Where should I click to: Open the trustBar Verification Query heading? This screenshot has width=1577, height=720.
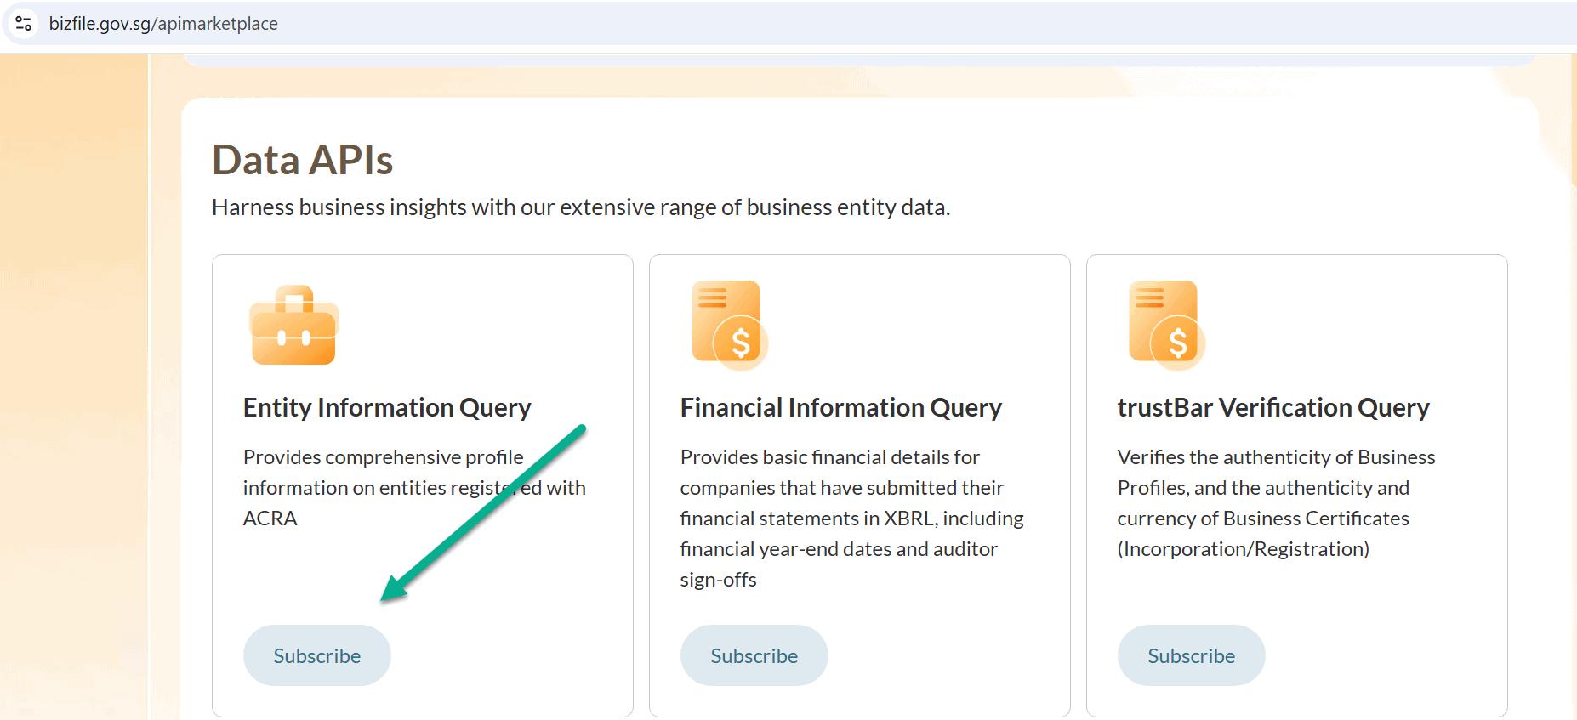(x=1273, y=408)
